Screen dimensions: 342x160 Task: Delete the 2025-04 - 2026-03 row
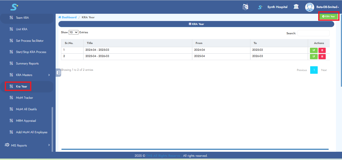[x=322, y=56]
